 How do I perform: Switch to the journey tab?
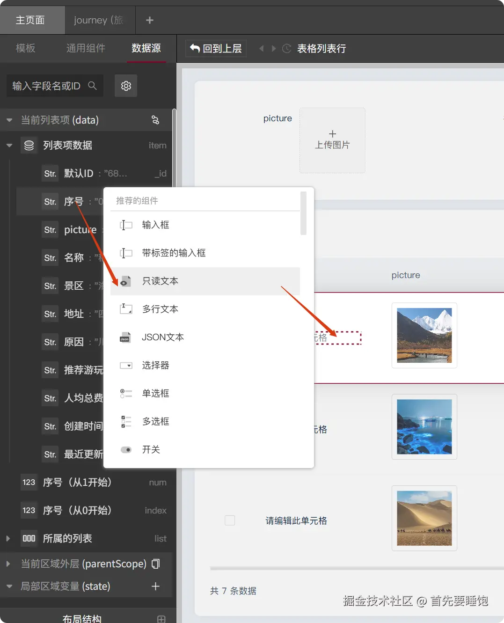[100, 20]
